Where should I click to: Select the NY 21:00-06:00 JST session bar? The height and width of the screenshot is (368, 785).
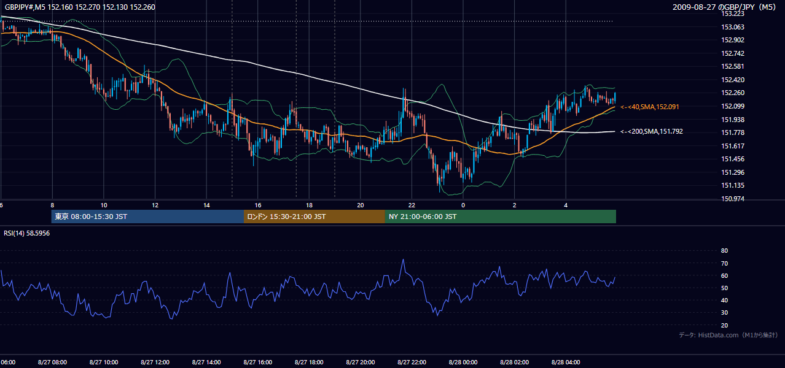point(501,217)
